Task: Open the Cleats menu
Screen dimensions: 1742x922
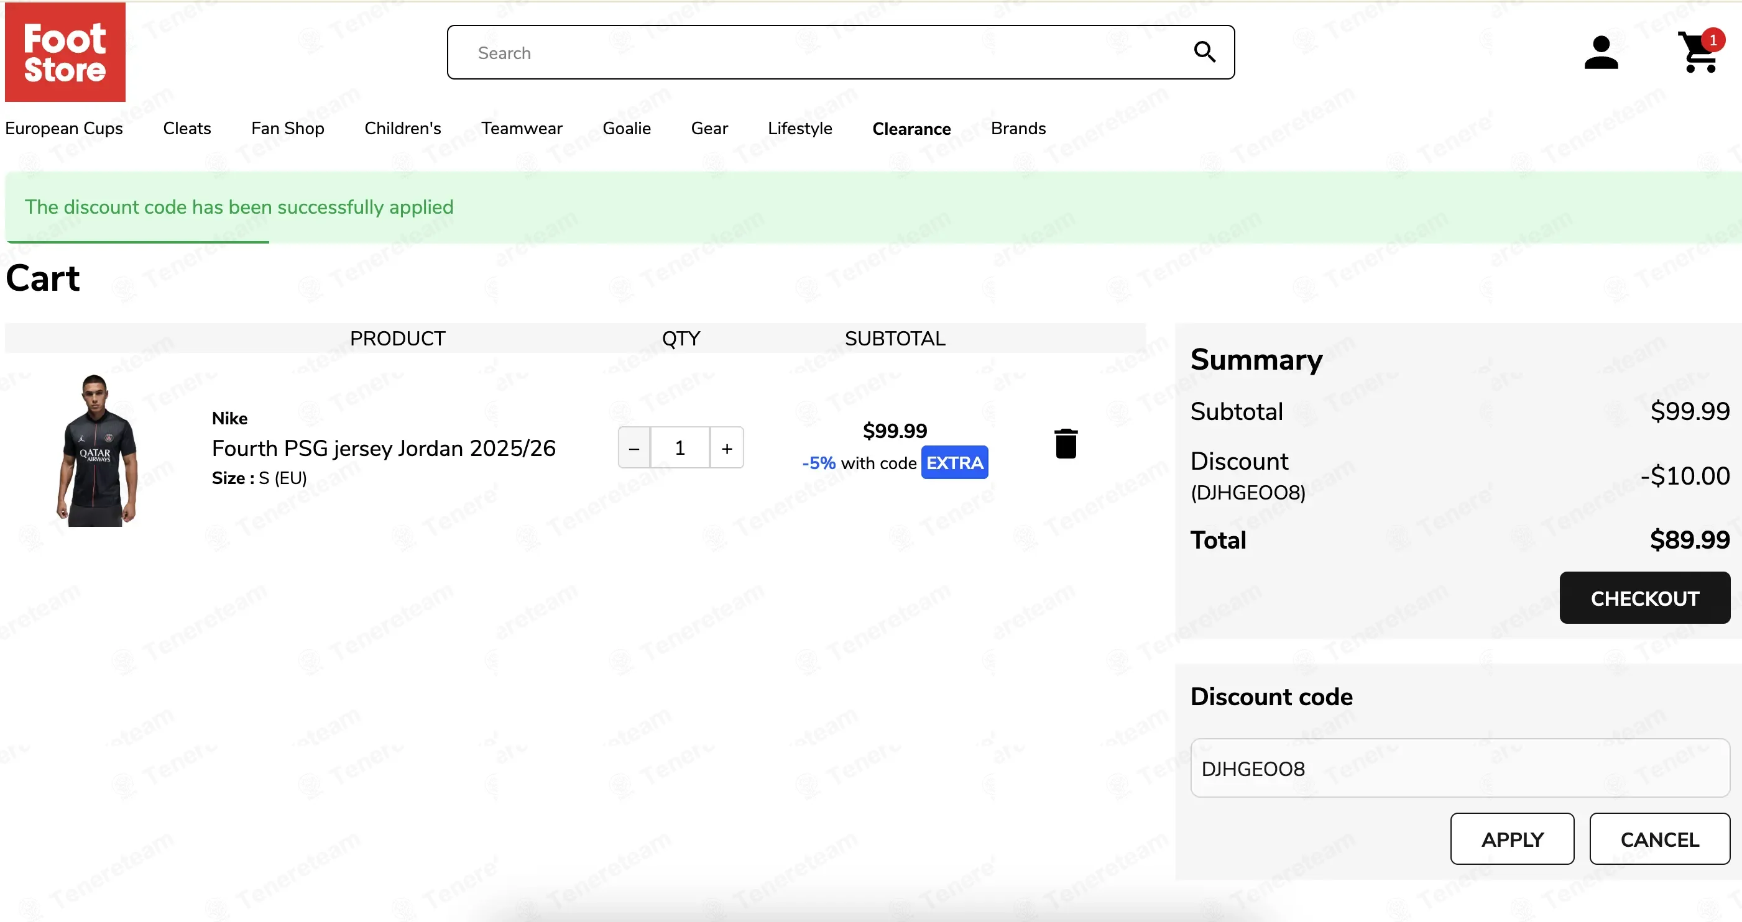Action: [x=187, y=129]
